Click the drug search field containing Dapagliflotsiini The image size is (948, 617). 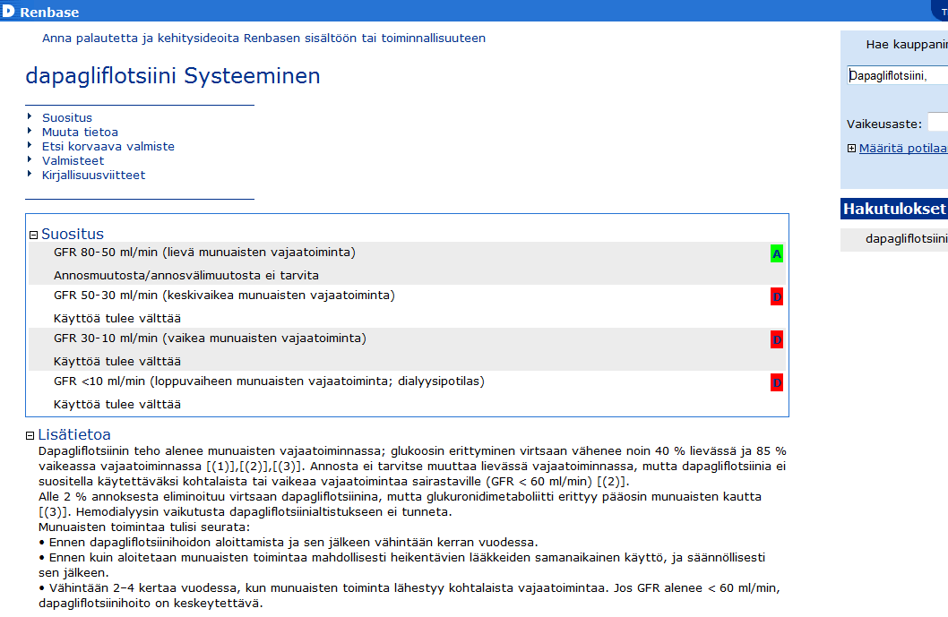(897, 75)
